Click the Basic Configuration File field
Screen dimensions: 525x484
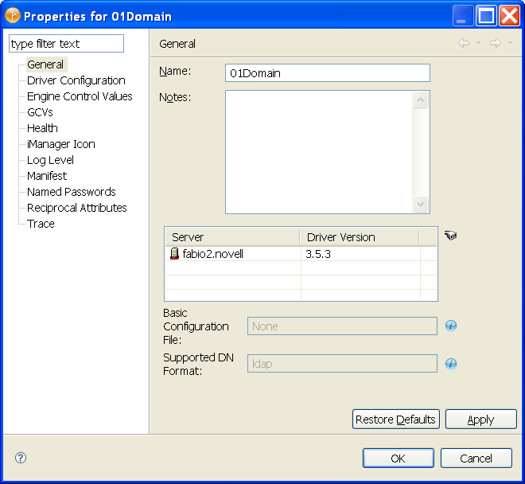coord(342,326)
